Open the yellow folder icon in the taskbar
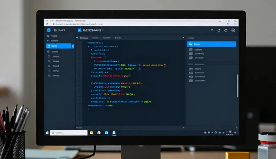This screenshot has width=276, height=159. (91, 133)
